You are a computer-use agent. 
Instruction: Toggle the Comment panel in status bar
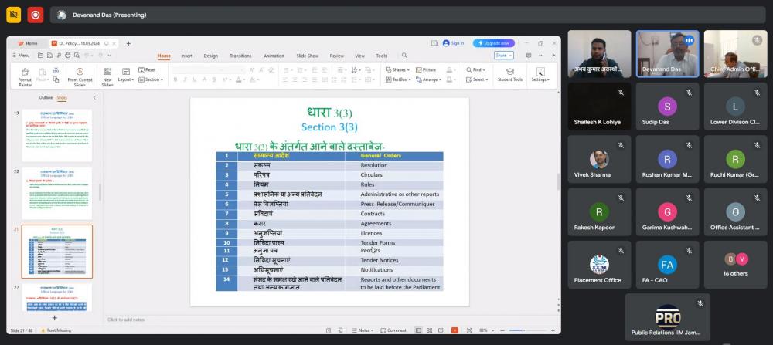(x=394, y=330)
